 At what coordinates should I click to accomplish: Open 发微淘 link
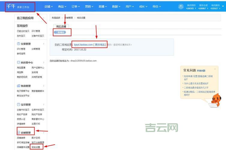point(35,72)
